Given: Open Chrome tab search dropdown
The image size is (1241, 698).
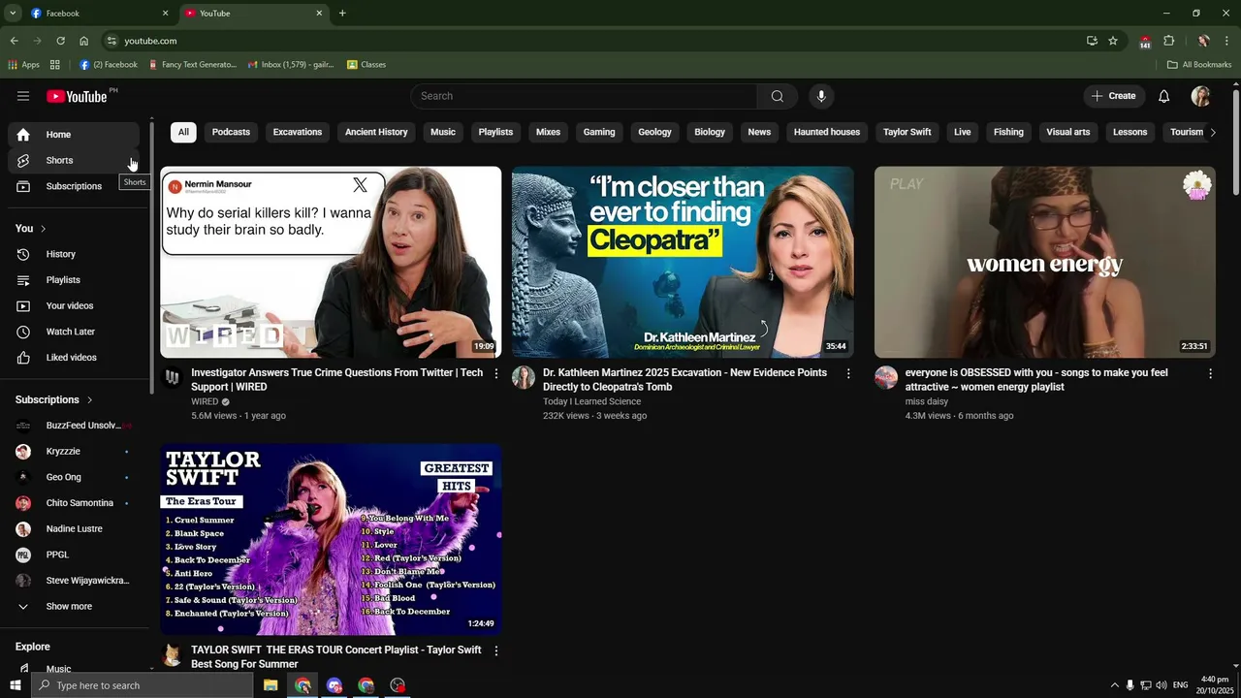Looking at the screenshot, I should point(13,14).
